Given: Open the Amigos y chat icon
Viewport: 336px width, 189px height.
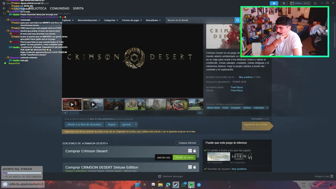Looking at the screenshot, I should coord(332,176).
